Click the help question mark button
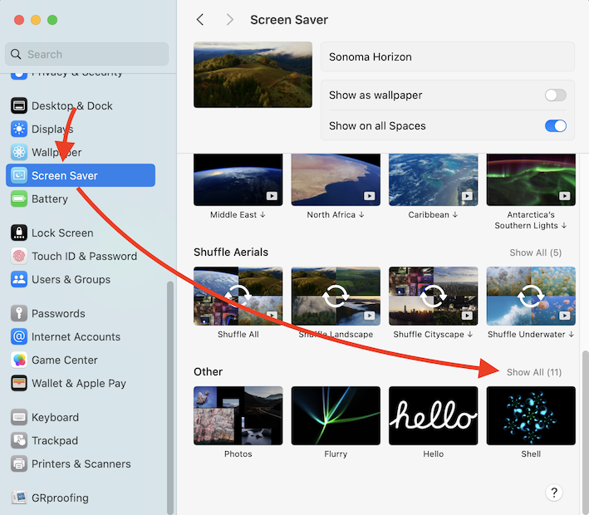 [554, 493]
